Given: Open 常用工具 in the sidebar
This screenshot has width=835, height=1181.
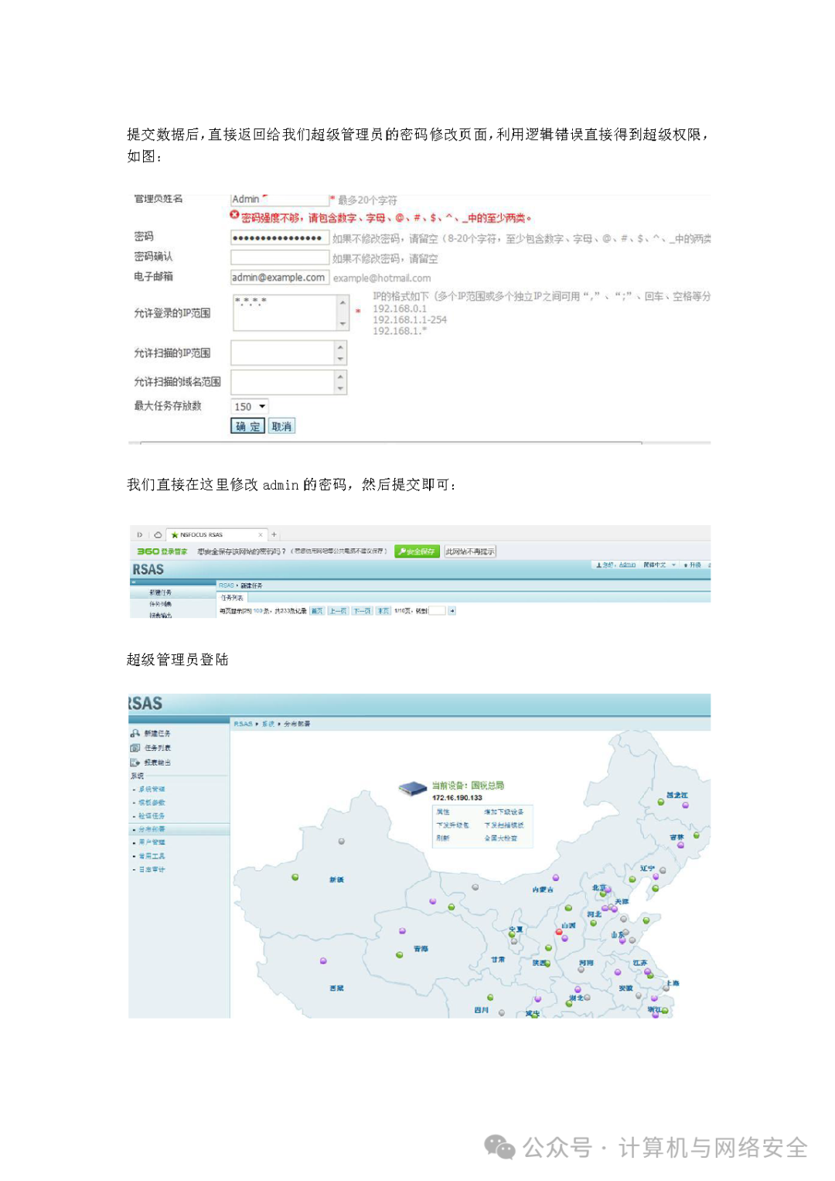Looking at the screenshot, I should click(152, 856).
